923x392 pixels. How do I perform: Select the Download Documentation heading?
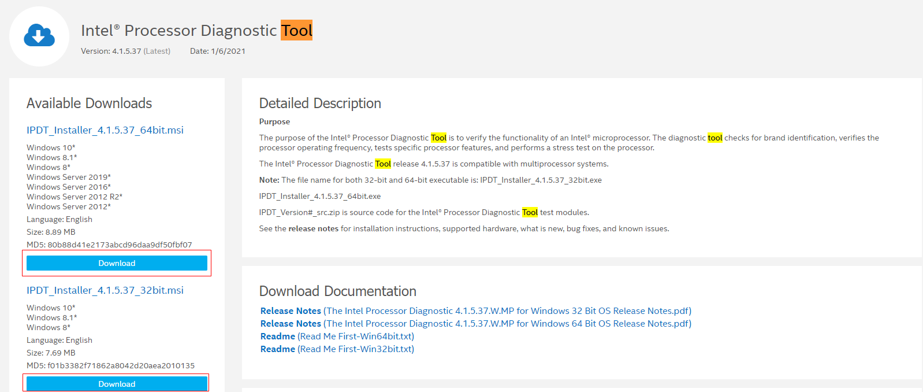click(x=338, y=291)
